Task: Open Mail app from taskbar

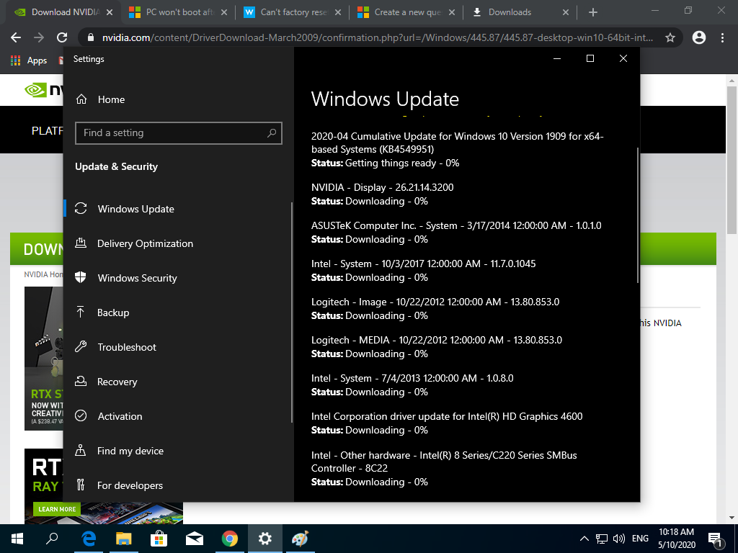Action: click(195, 539)
